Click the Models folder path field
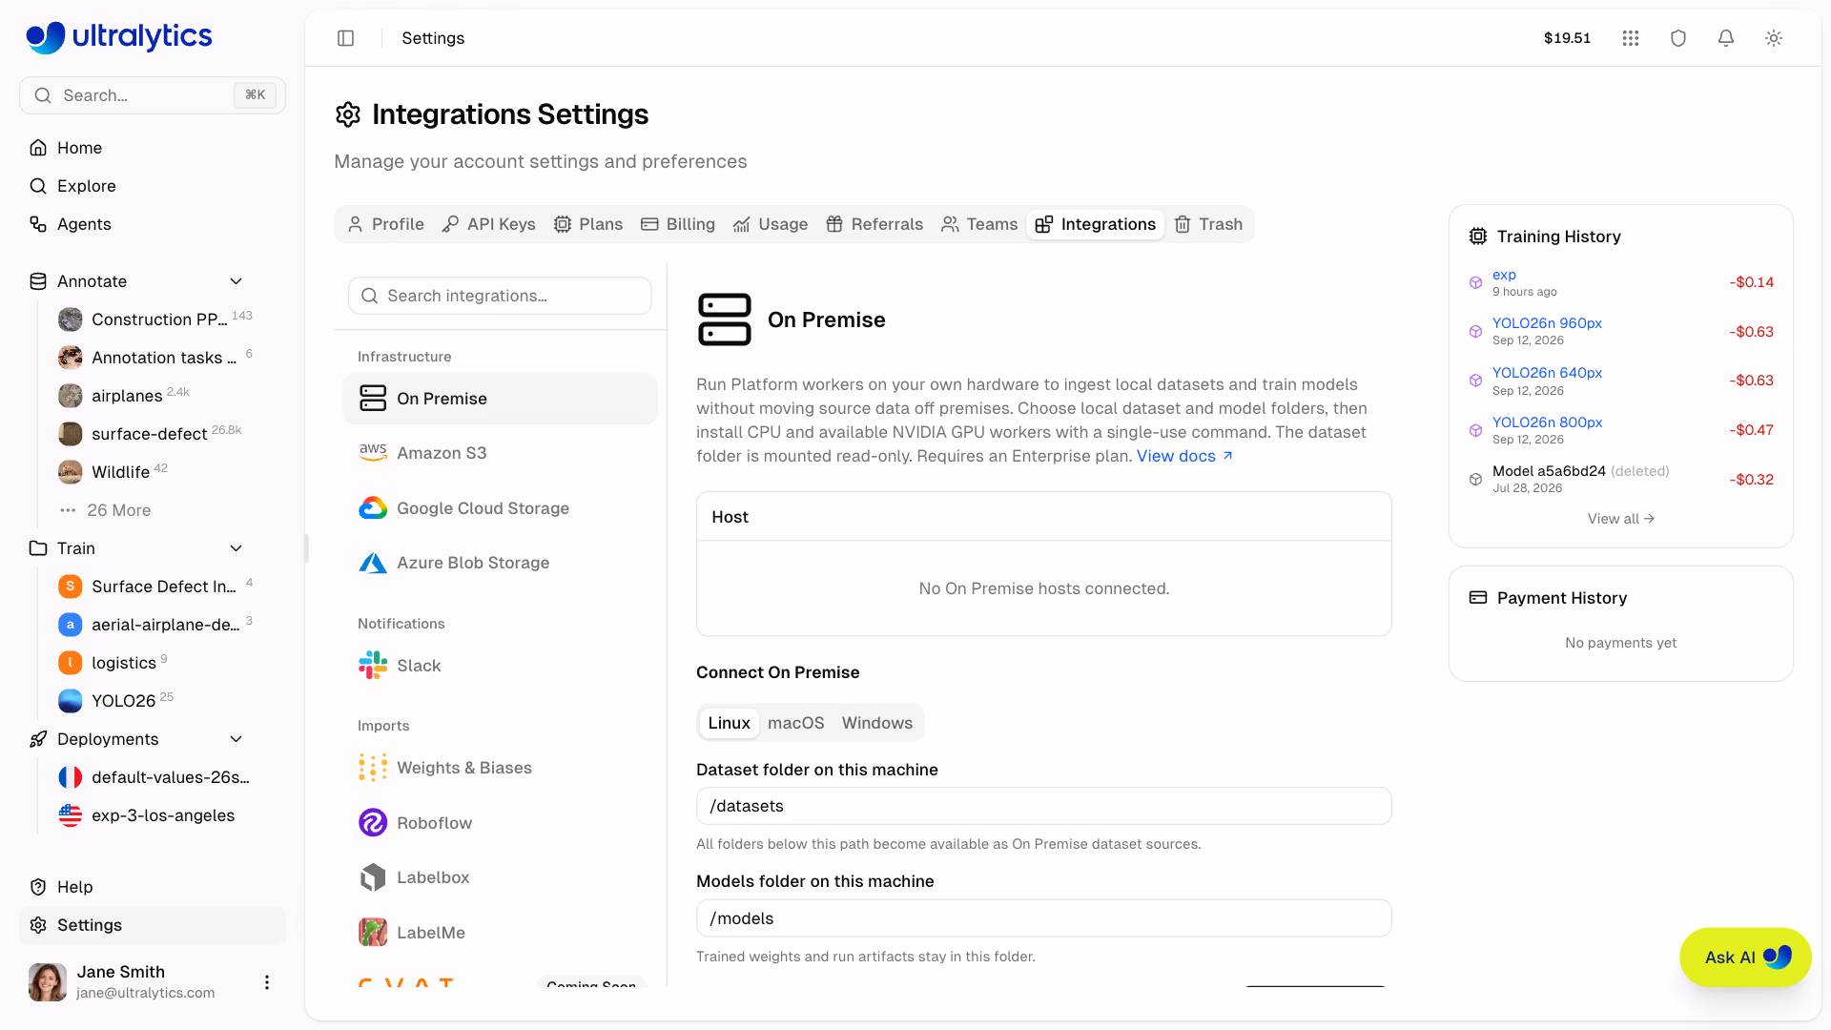This screenshot has height=1030, width=1831. [x=1044, y=918]
